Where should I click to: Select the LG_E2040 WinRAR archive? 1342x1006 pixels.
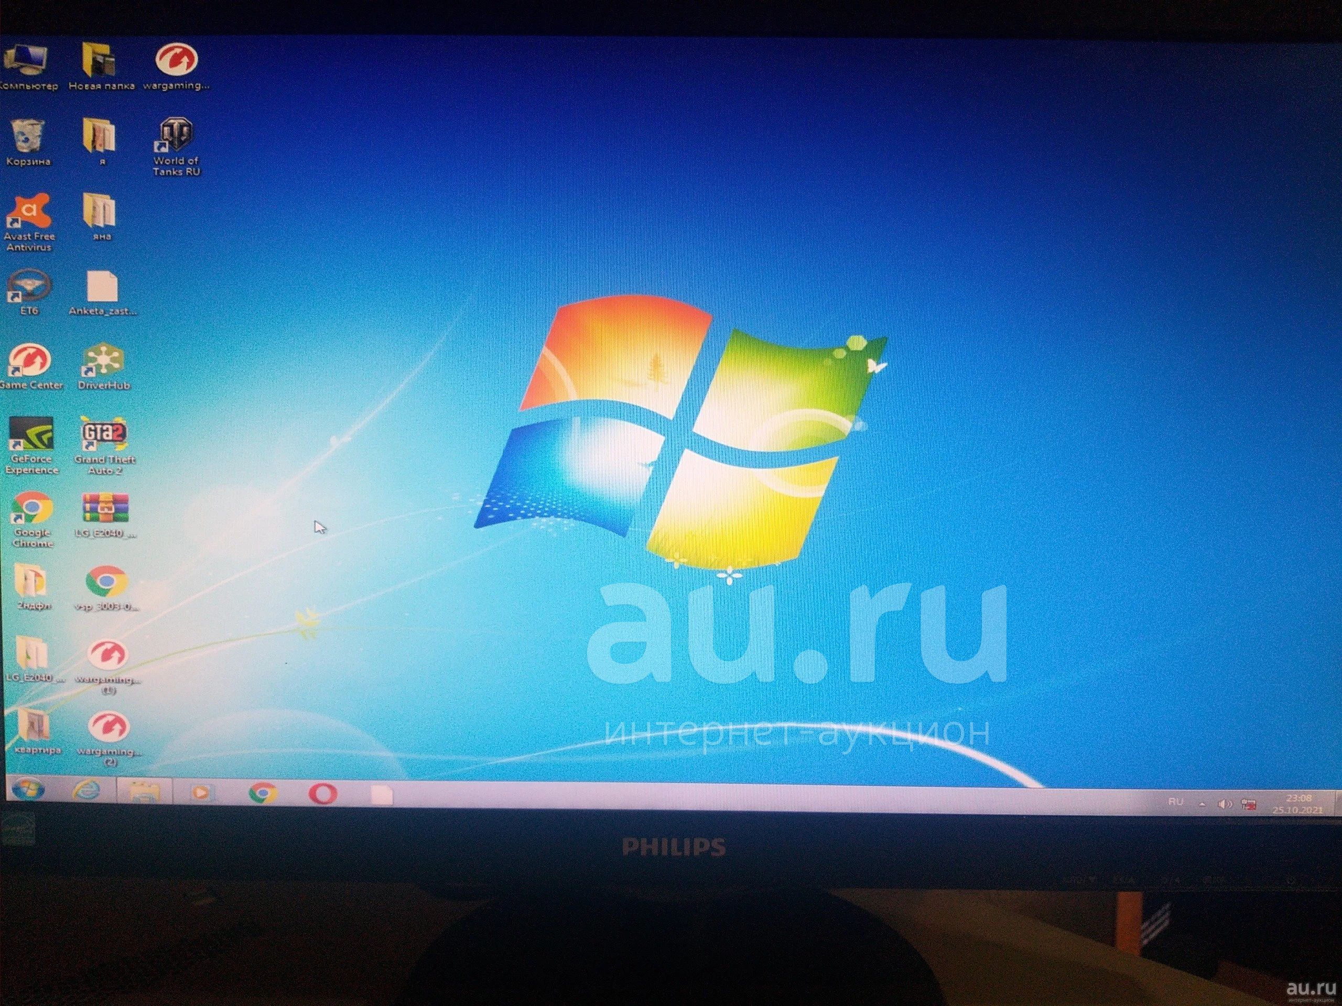pyautogui.click(x=105, y=516)
